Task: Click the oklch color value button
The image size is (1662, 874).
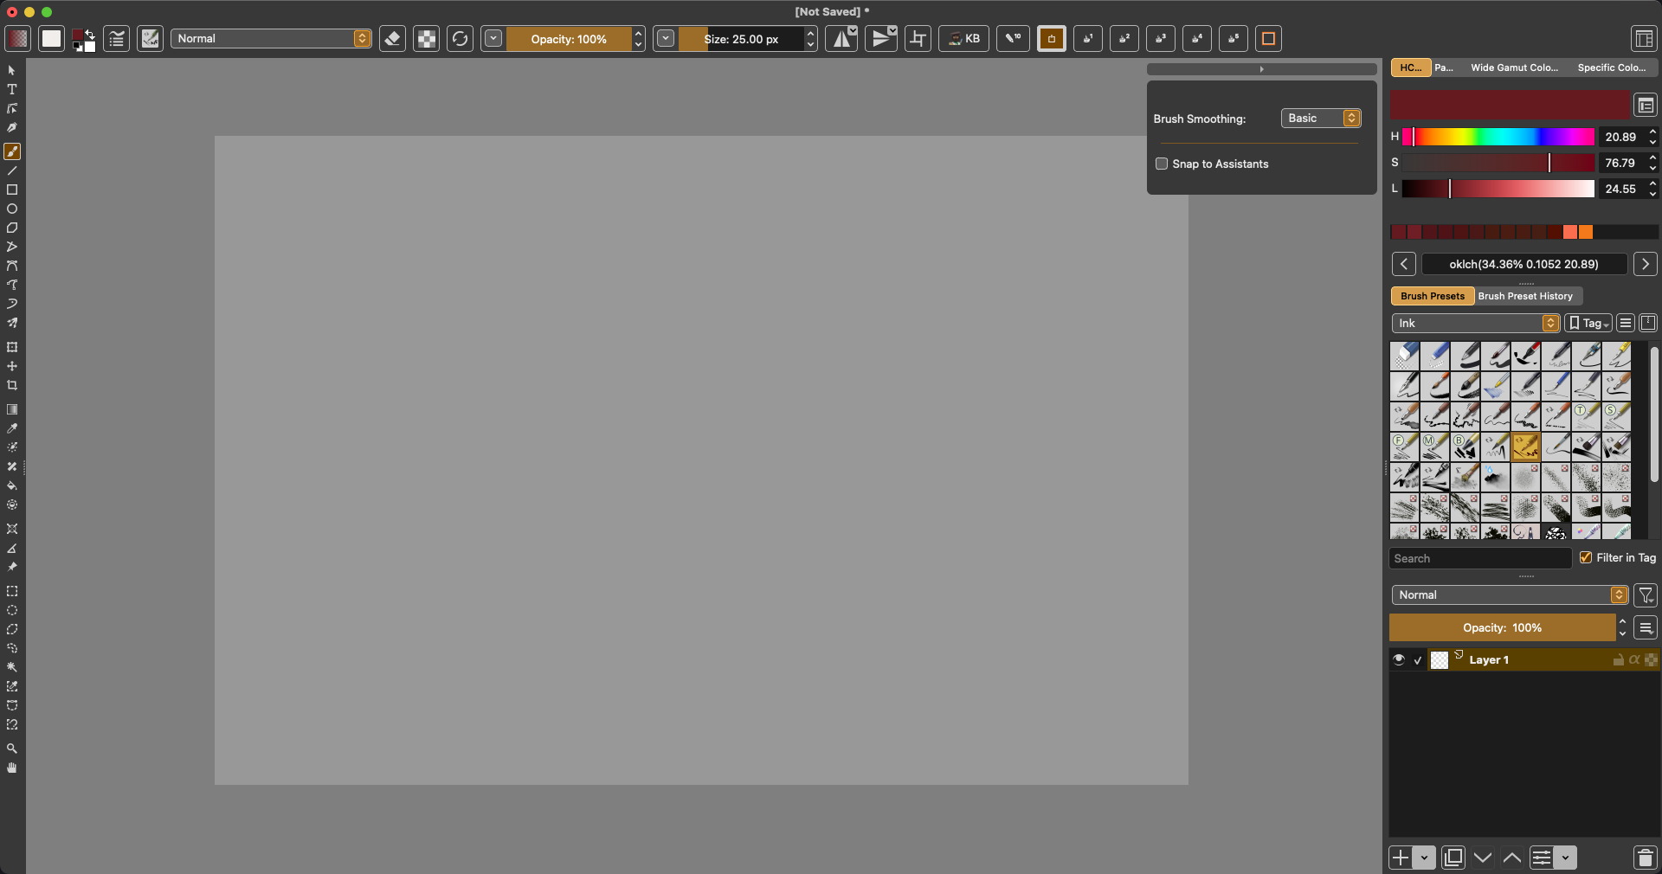Action: 1523,265
